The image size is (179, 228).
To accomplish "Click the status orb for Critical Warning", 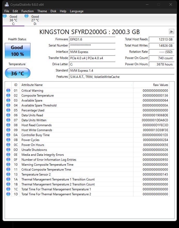I will pyautogui.click(x=8, y=90).
